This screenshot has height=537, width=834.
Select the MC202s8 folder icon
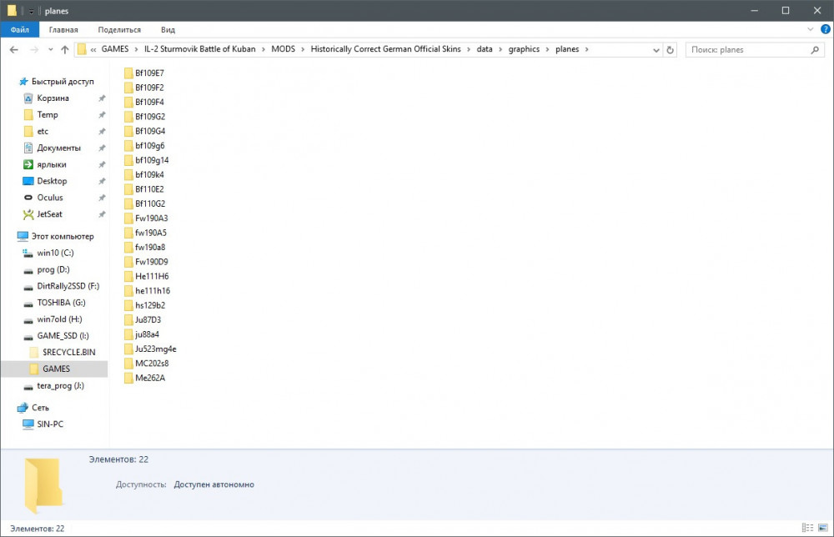point(128,364)
